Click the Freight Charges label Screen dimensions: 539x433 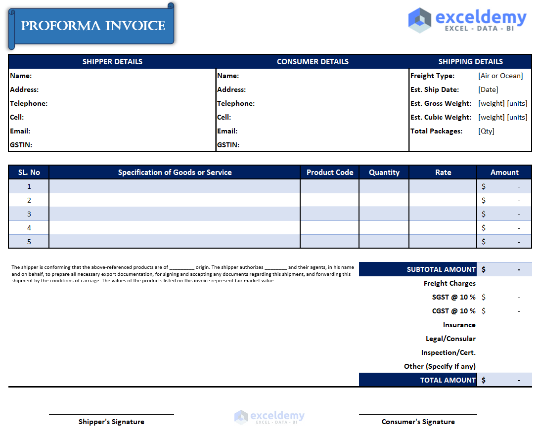pyautogui.click(x=449, y=283)
